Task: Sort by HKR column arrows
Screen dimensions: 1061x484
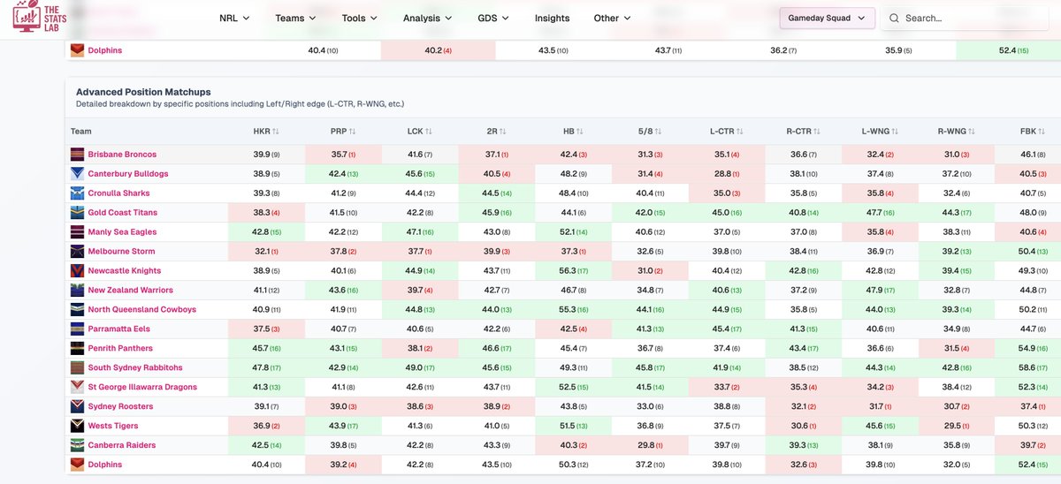Action: (276, 132)
